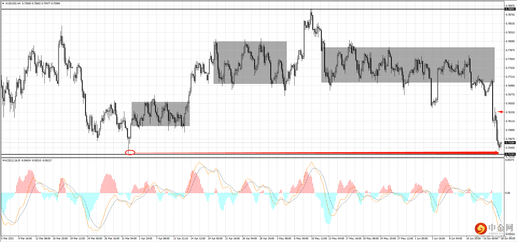The width and height of the screenshot is (517, 242).
Task: Click the 5 Mar 2021 date label
Action: click(8, 239)
